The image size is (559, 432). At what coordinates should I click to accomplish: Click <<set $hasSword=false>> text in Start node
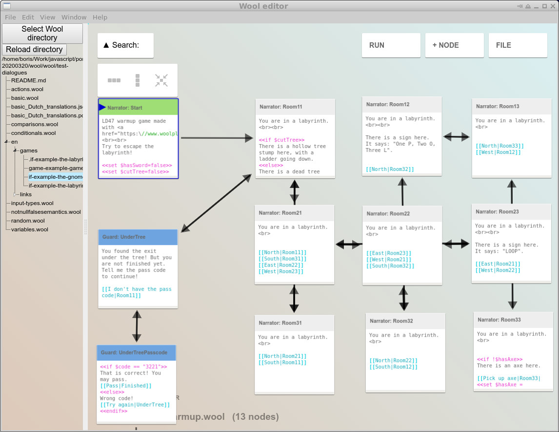137,166
